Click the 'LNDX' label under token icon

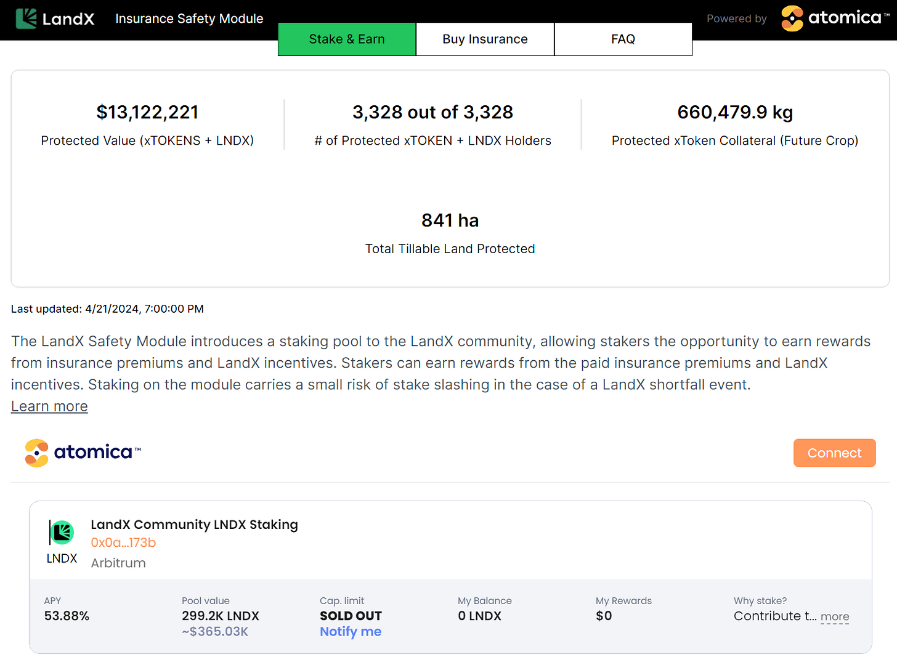pyautogui.click(x=62, y=558)
